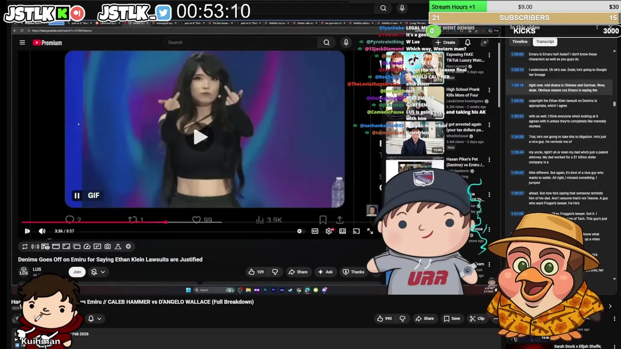The height and width of the screenshot is (349, 621).
Task: Open the High School Prank Kills Mom thumbnail
Action: [x=415, y=103]
